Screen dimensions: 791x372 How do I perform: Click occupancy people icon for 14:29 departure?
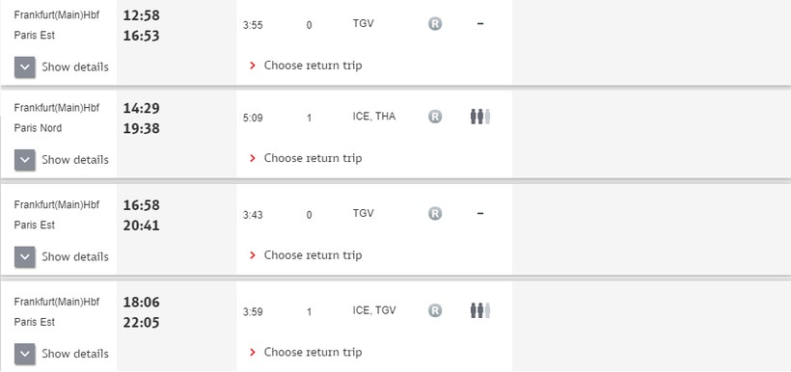click(480, 117)
